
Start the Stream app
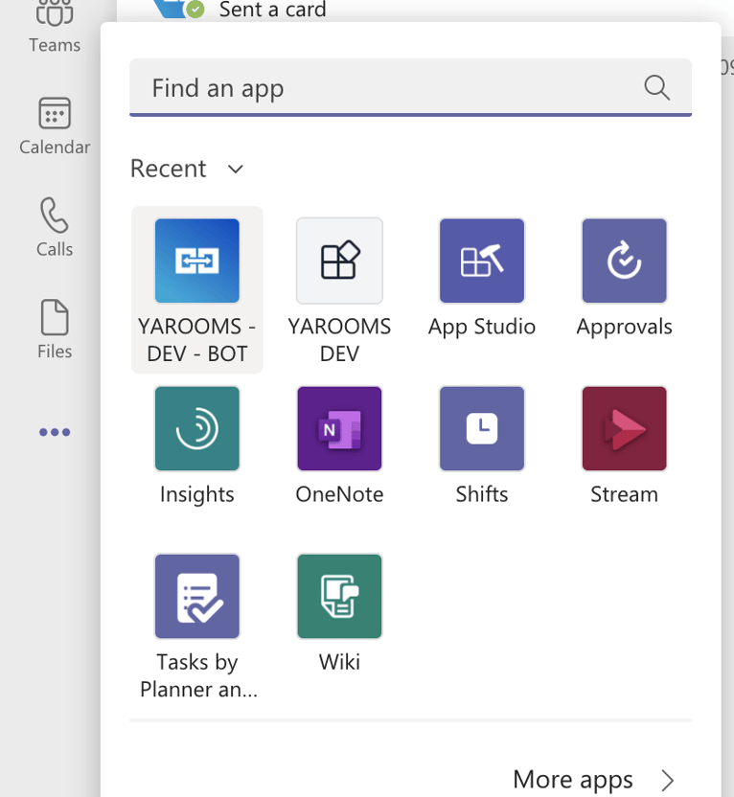pos(624,428)
